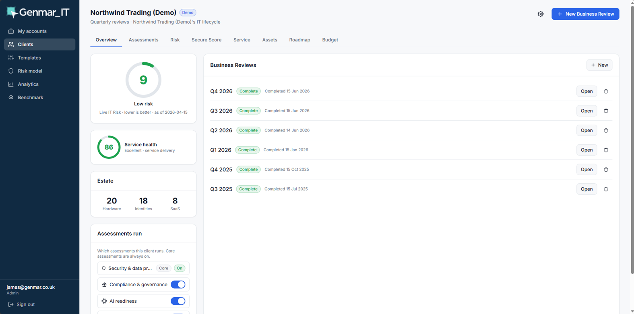
Task: Sign out of the account
Action: (x=21, y=304)
